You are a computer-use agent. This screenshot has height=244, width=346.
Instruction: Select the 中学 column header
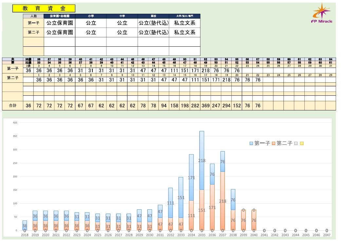(122, 16)
